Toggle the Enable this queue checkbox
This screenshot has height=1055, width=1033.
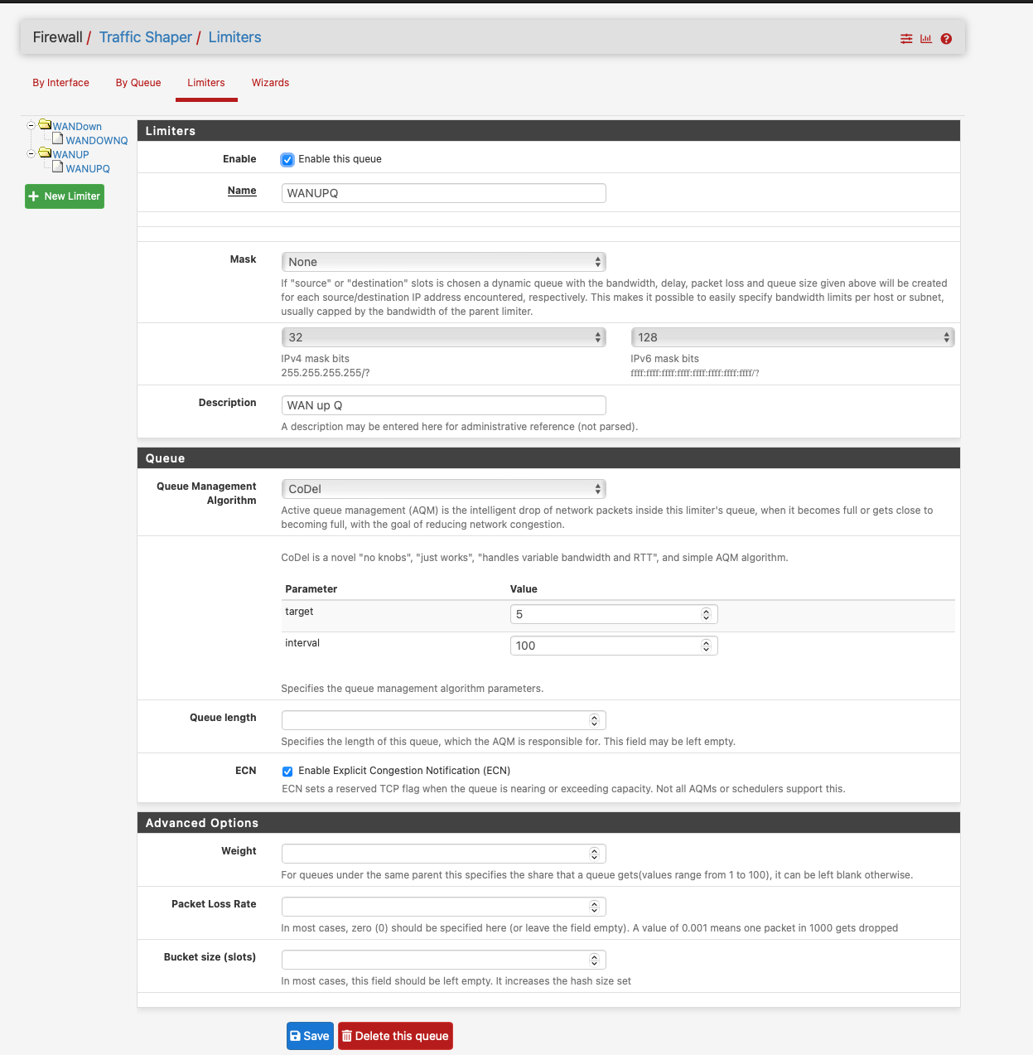(287, 160)
